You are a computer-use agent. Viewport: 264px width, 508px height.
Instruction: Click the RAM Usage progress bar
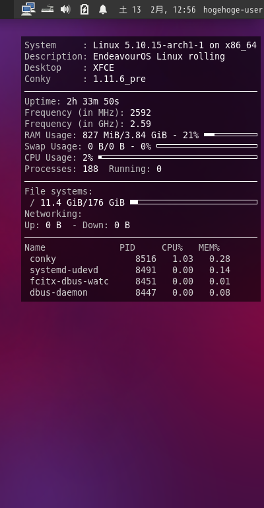231,134
